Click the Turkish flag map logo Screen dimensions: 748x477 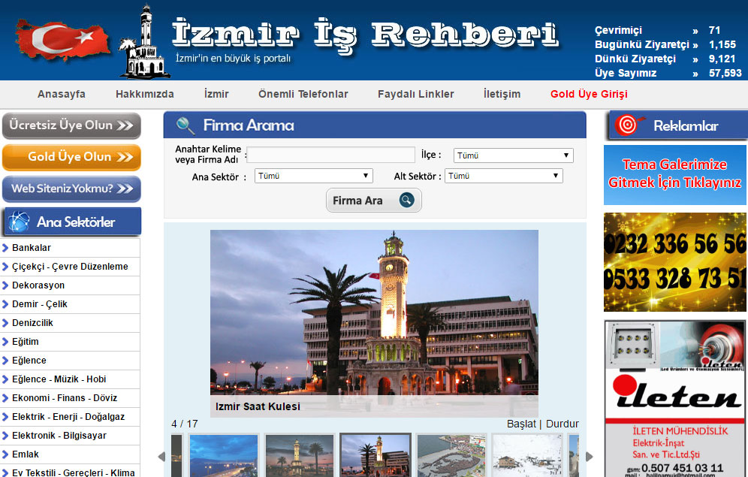62,40
